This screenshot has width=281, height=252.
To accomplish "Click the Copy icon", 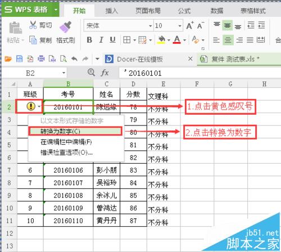I will click(x=33, y=40).
